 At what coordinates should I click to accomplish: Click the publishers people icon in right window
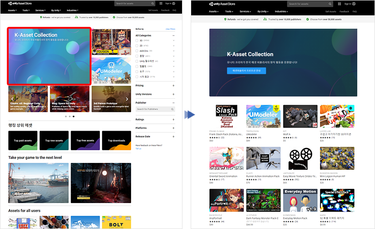tap(265, 19)
